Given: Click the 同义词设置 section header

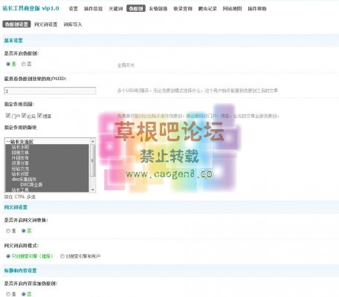Looking at the screenshot, I should click(16, 207).
